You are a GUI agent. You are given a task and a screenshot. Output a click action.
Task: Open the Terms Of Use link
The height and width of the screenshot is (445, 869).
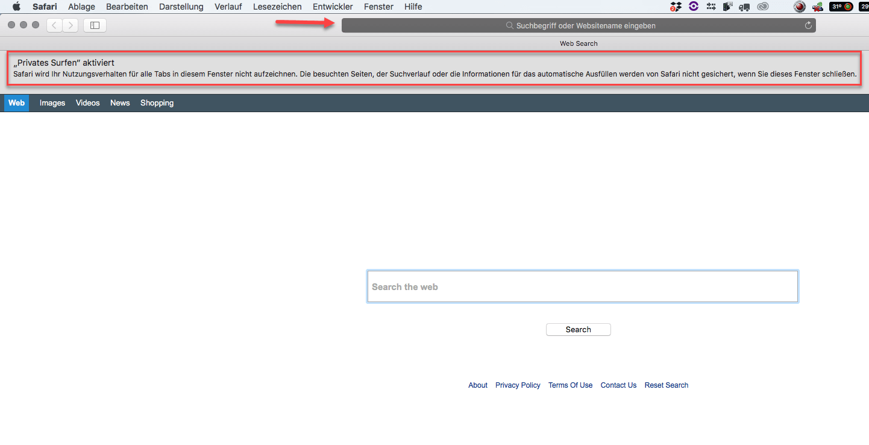pyautogui.click(x=570, y=385)
